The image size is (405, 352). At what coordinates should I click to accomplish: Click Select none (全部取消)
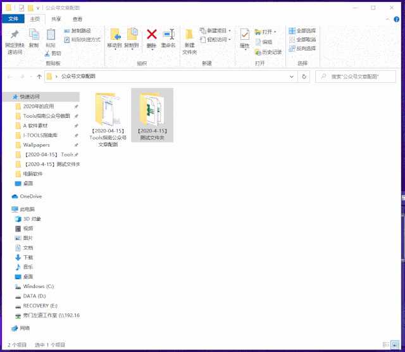click(x=302, y=39)
